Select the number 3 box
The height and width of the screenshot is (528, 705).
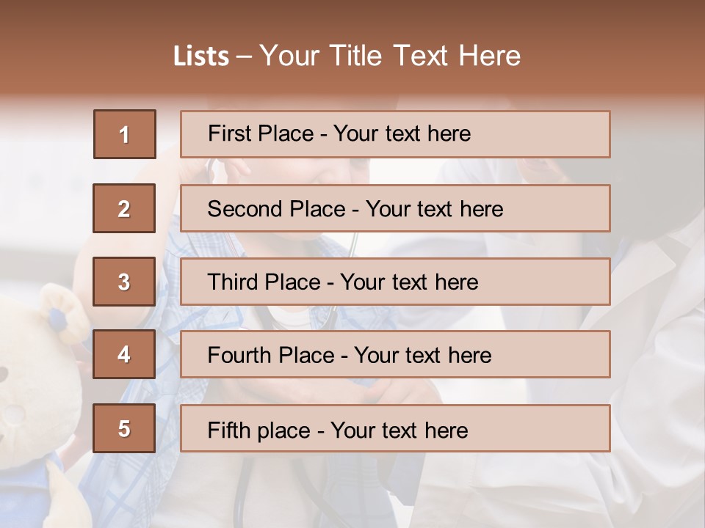[124, 282]
